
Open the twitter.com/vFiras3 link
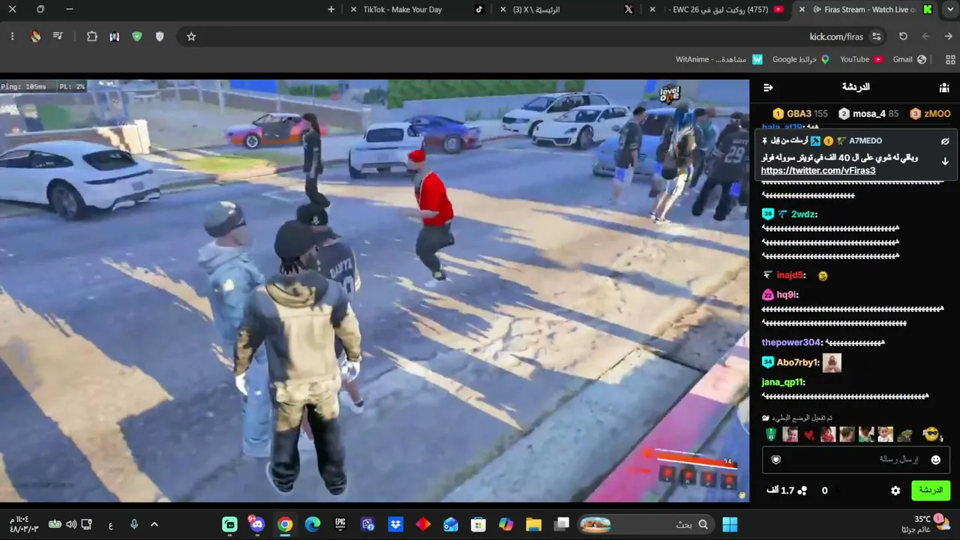pyautogui.click(x=818, y=171)
